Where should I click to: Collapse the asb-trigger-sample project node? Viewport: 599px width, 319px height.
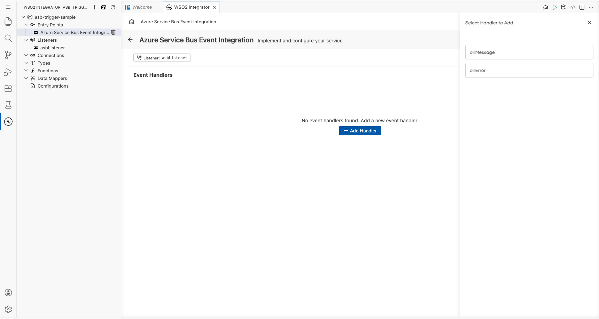(23, 17)
